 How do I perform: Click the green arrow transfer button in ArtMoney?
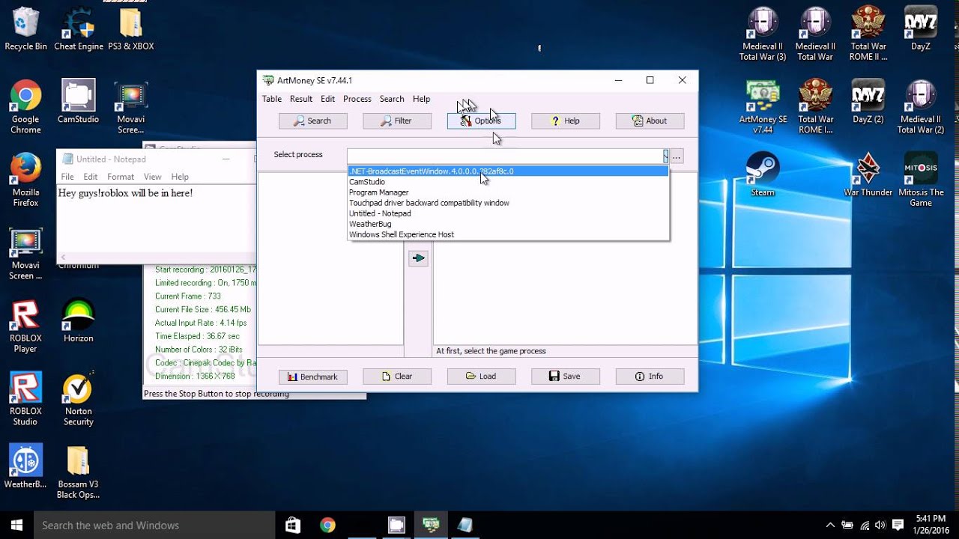pos(418,258)
